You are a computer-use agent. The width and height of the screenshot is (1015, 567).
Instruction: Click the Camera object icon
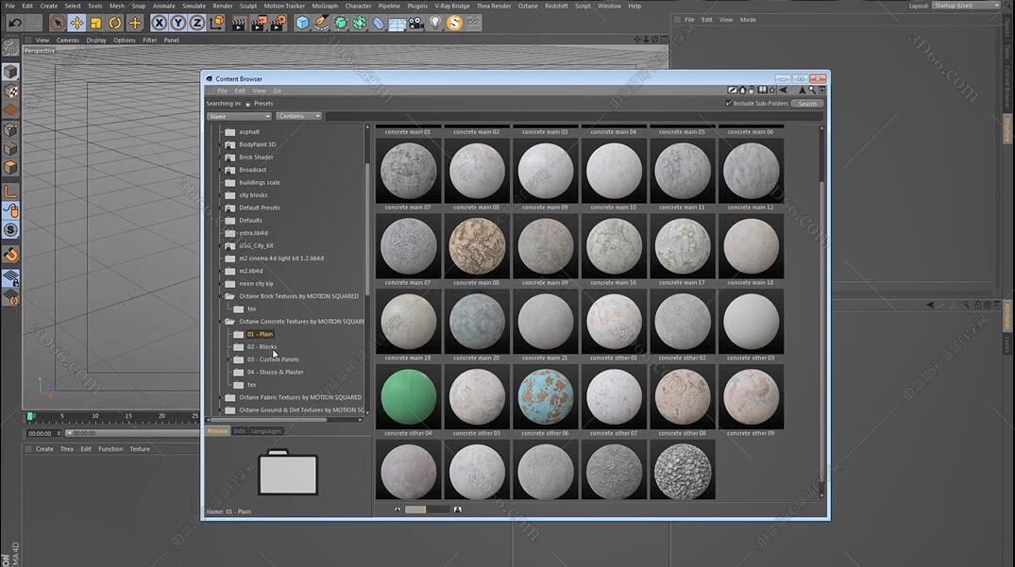click(x=416, y=23)
